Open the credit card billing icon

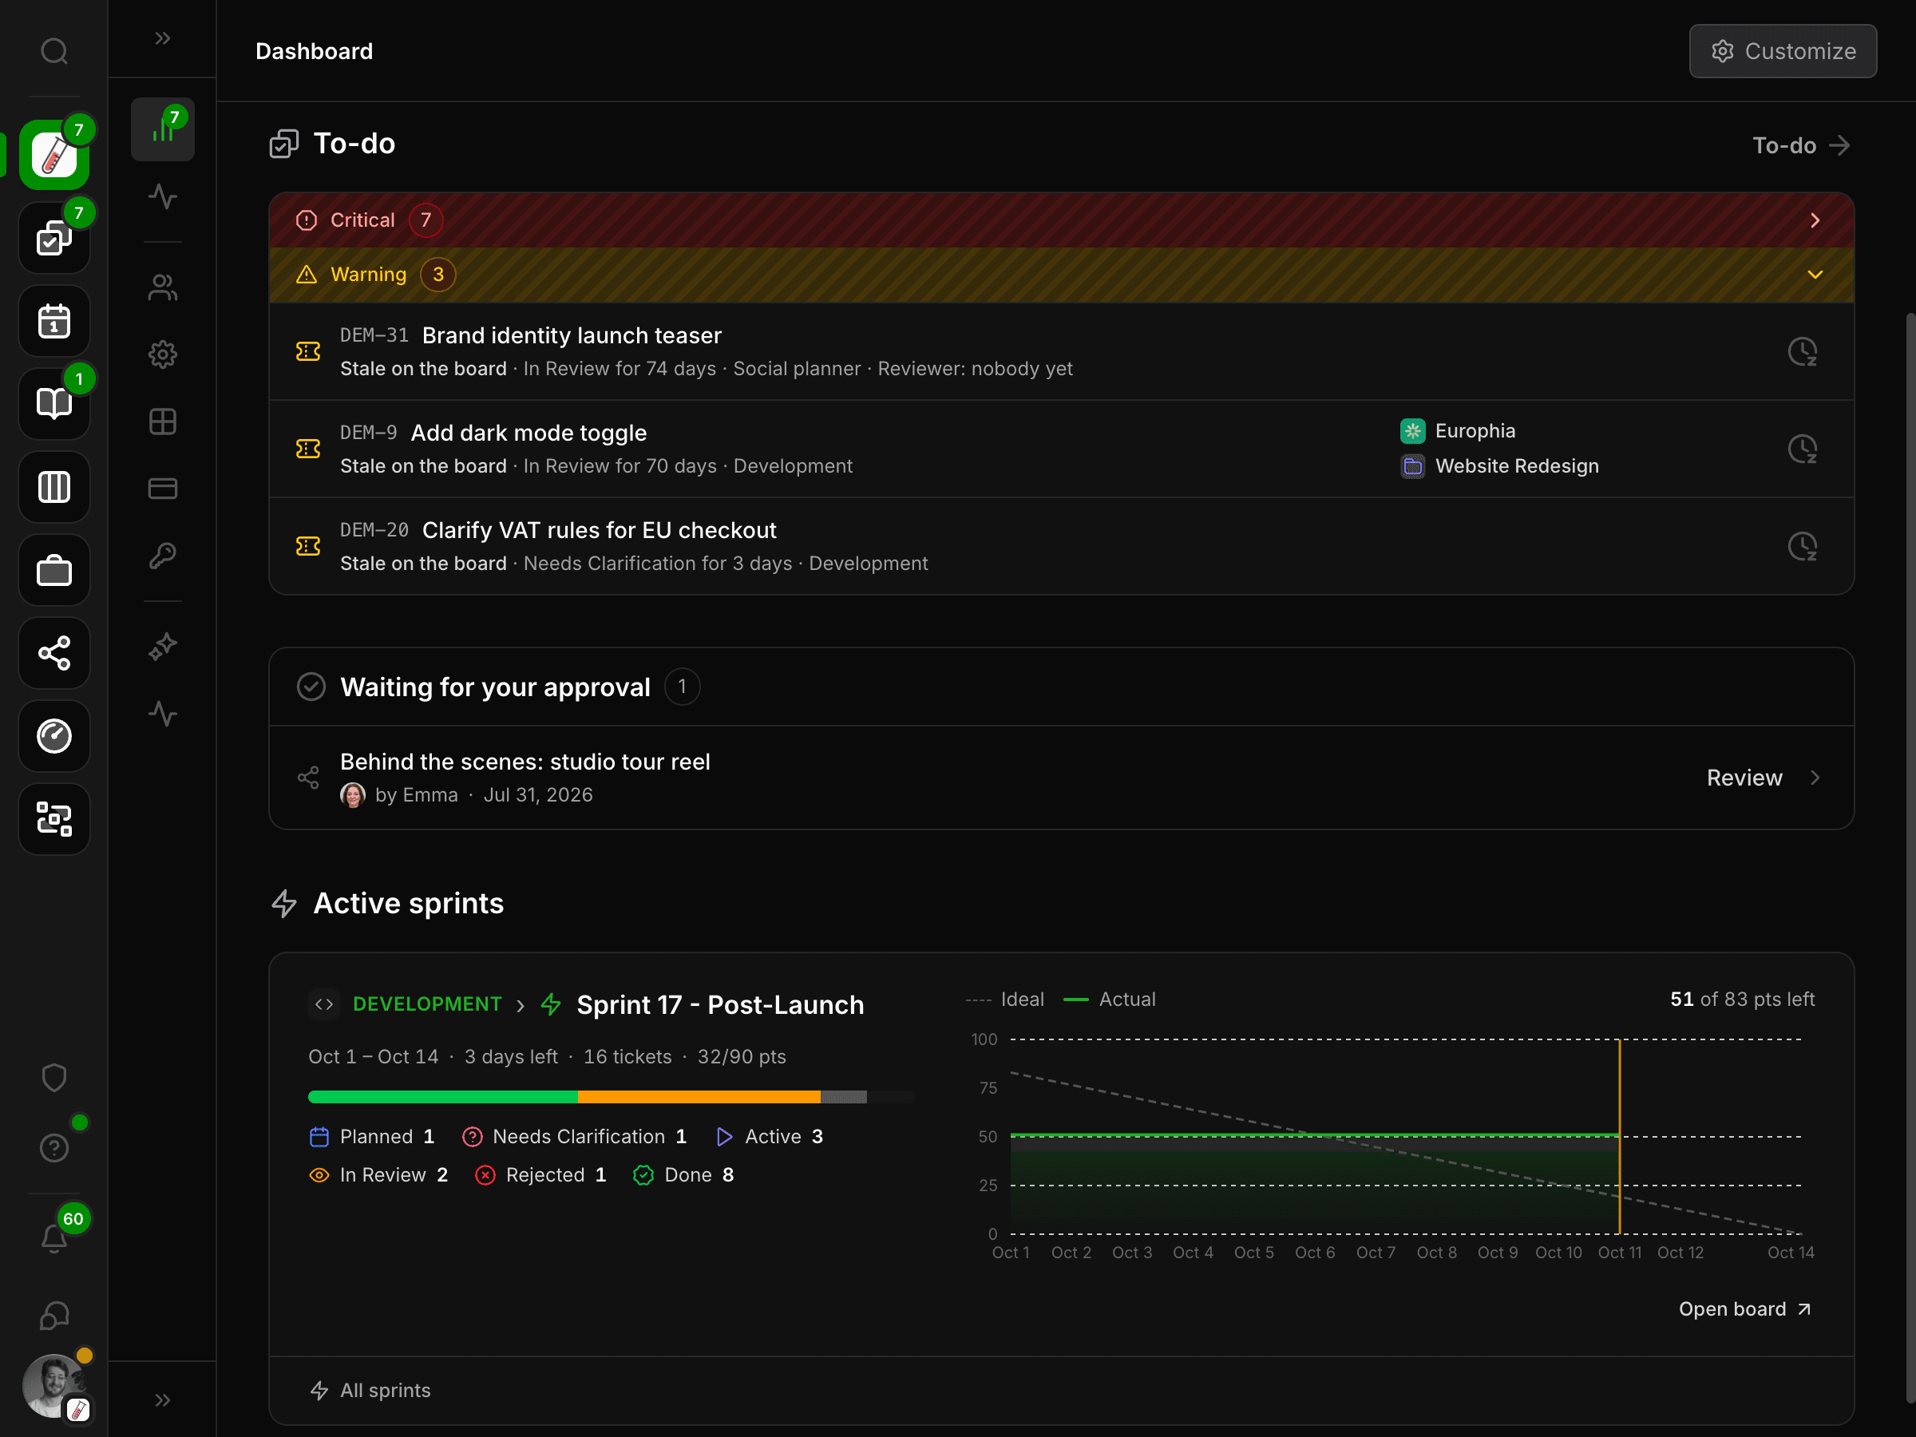click(163, 489)
